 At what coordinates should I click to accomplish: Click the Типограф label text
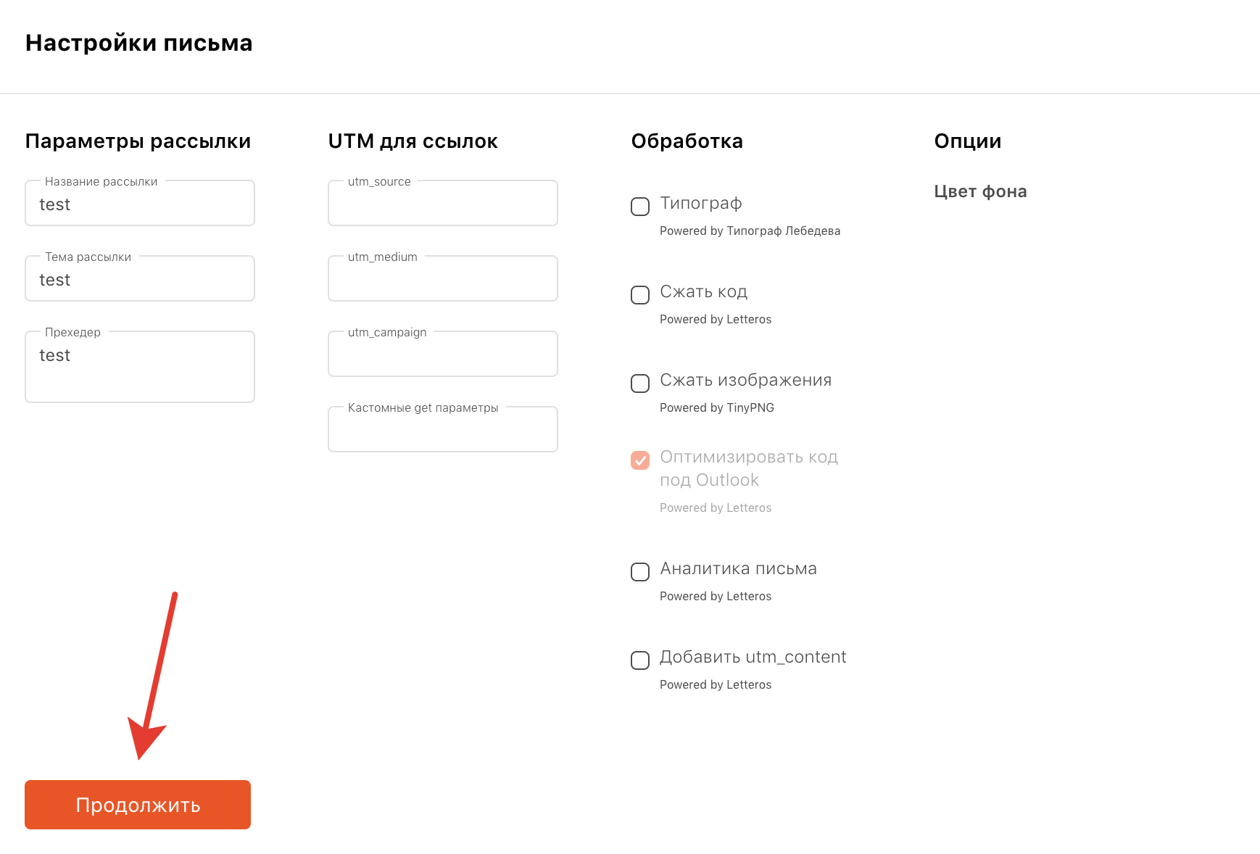click(x=701, y=204)
